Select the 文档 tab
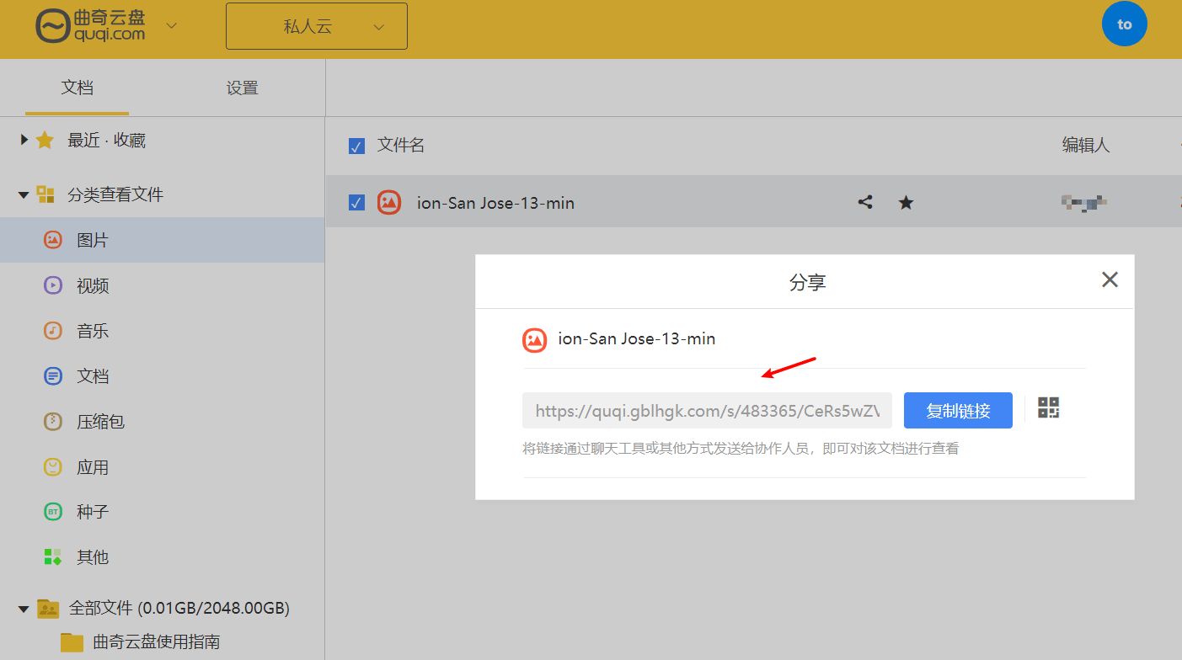 pos(77,88)
